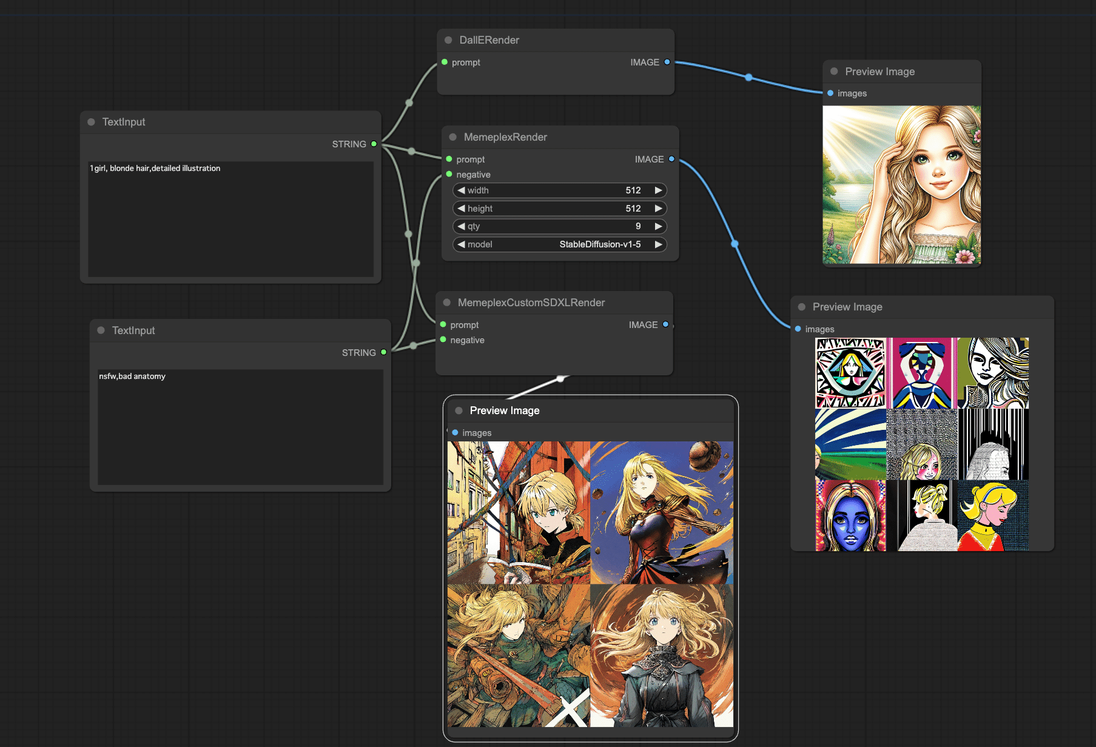The image size is (1096, 747).
Task: Click the images input port on right Preview Image
Action: (x=798, y=329)
